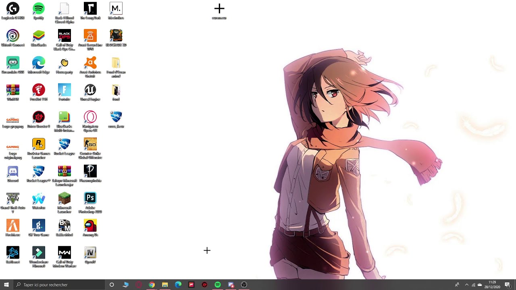Open the notification center icon
The height and width of the screenshot is (290, 516).
tap(508, 285)
